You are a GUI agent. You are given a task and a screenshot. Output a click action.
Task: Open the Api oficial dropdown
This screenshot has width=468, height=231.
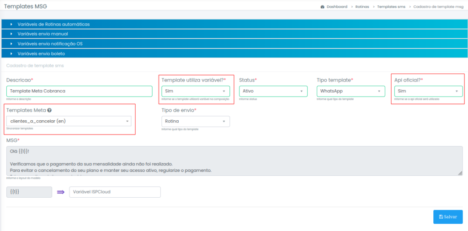pos(428,91)
